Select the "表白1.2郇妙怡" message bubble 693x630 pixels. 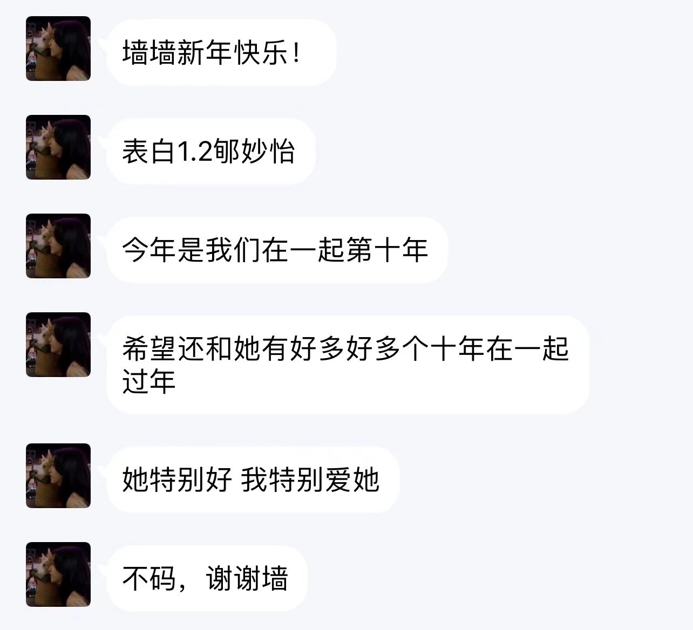(211, 151)
